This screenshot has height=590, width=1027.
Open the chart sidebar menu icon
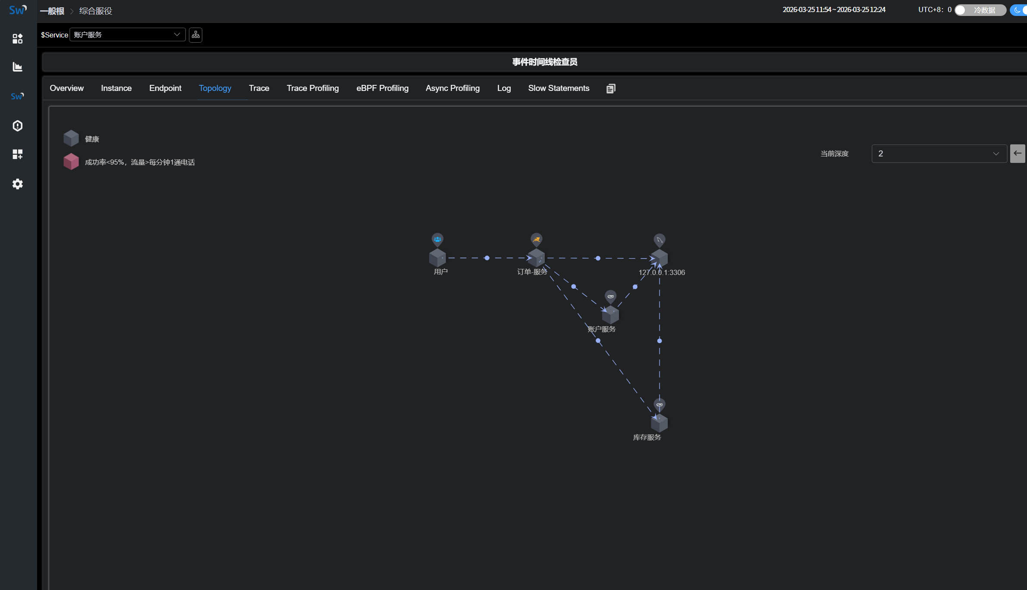(18, 67)
